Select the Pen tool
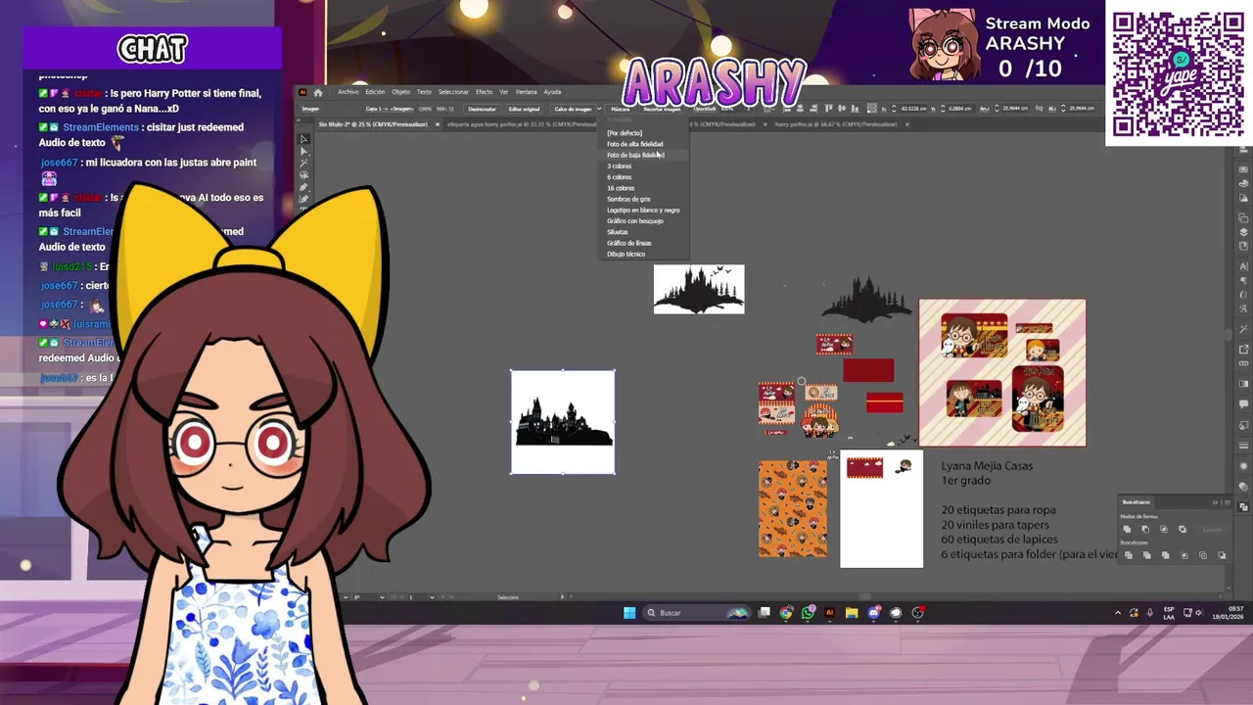The height and width of the screenshot is (705, 1253). [x=303, y=187]
